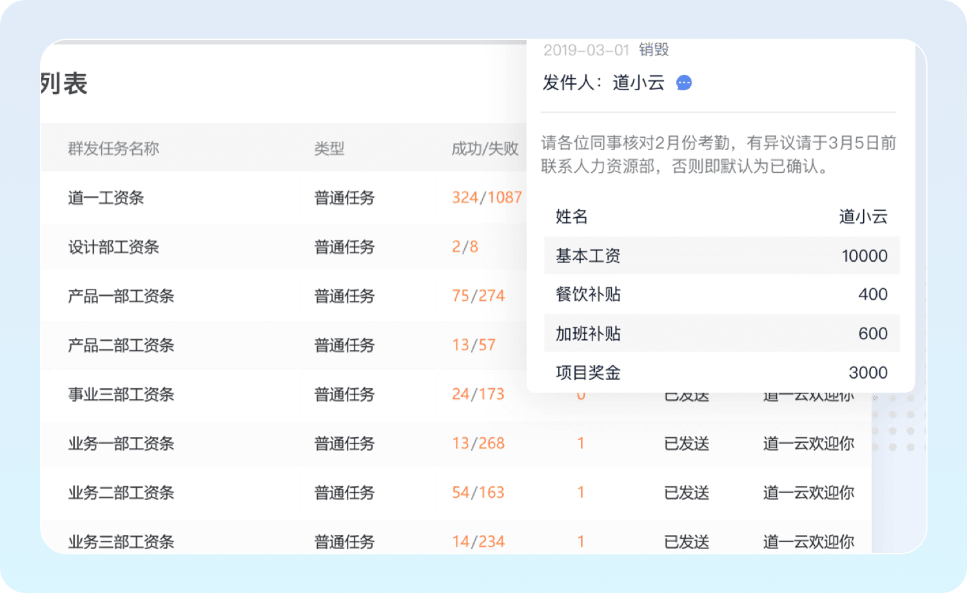Viewport: 967px width, 593px height.
Task: Select the 业务三部工资条 task row
Action: point(121,541)
